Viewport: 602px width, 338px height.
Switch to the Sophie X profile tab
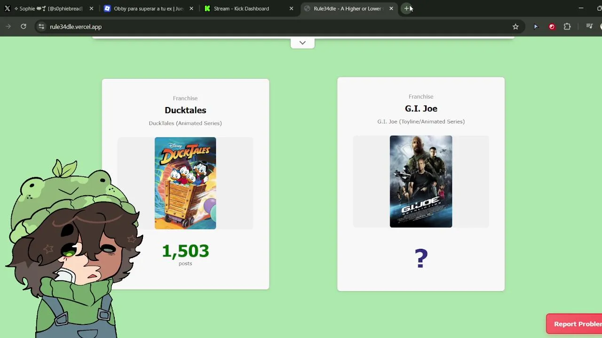pyautogui.click(x=49, y=8)
